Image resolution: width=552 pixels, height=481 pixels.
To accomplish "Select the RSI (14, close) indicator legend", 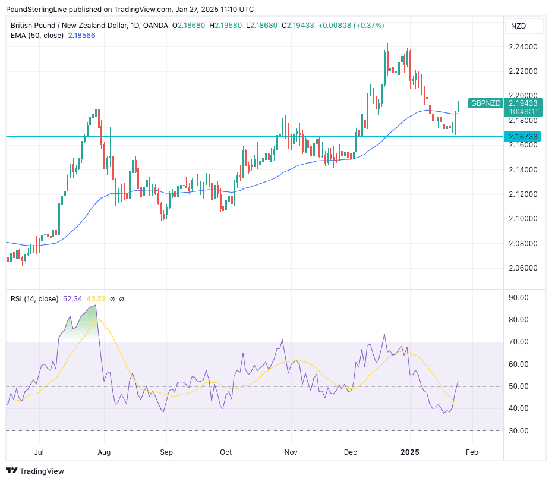I will 34,299.
